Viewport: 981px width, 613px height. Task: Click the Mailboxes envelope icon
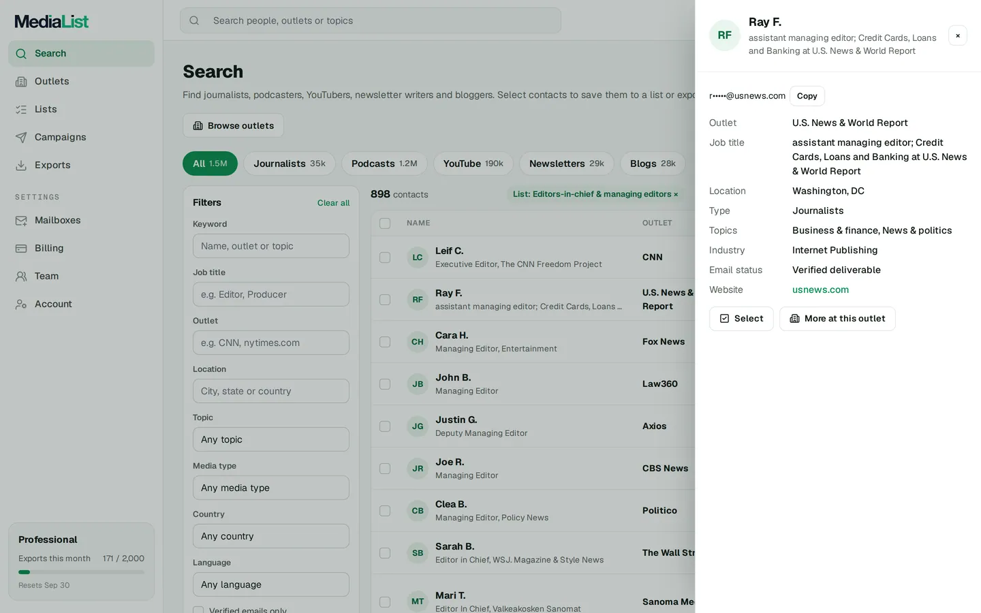click(21, 221)
